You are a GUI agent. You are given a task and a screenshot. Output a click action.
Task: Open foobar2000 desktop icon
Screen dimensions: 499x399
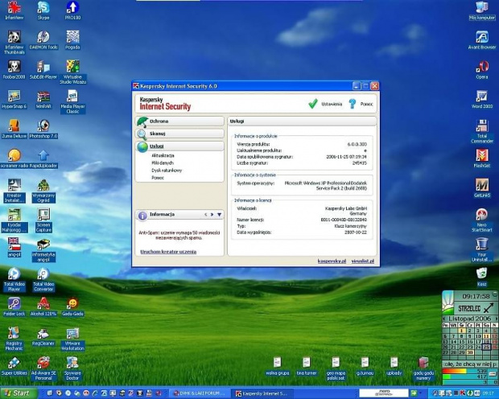pos(14,70)
